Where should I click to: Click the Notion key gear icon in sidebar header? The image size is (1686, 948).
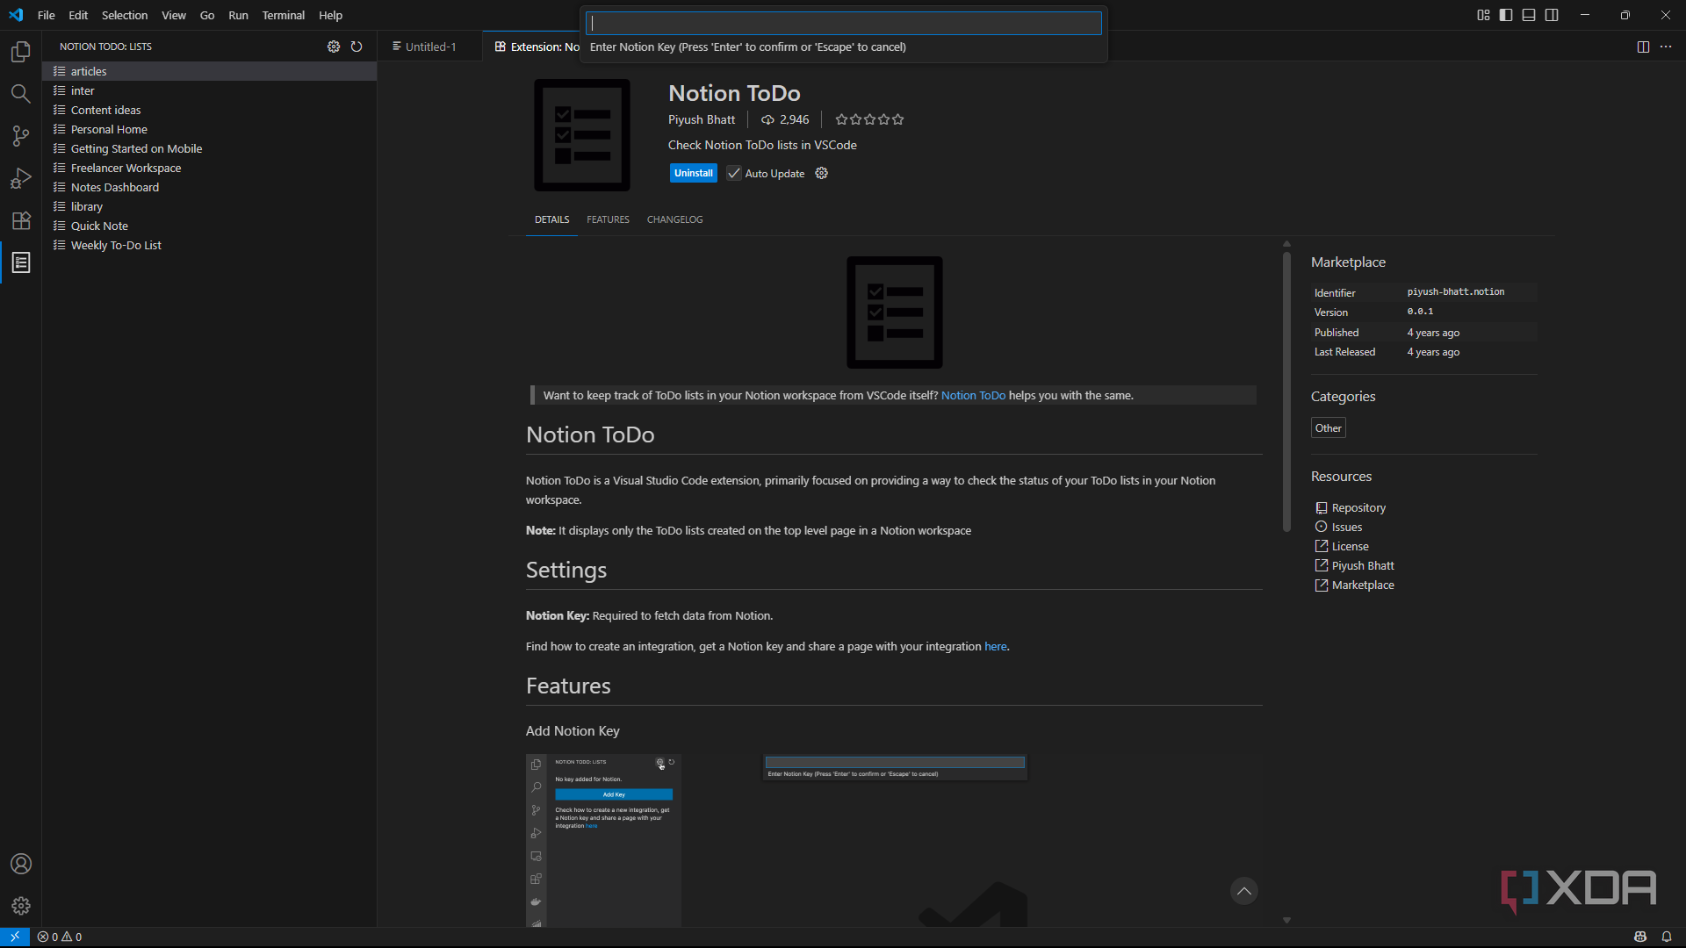[334, 47]
